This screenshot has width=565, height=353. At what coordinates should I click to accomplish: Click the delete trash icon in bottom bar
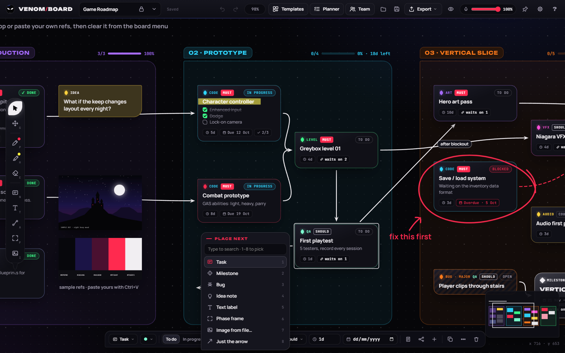coord(476,339)
